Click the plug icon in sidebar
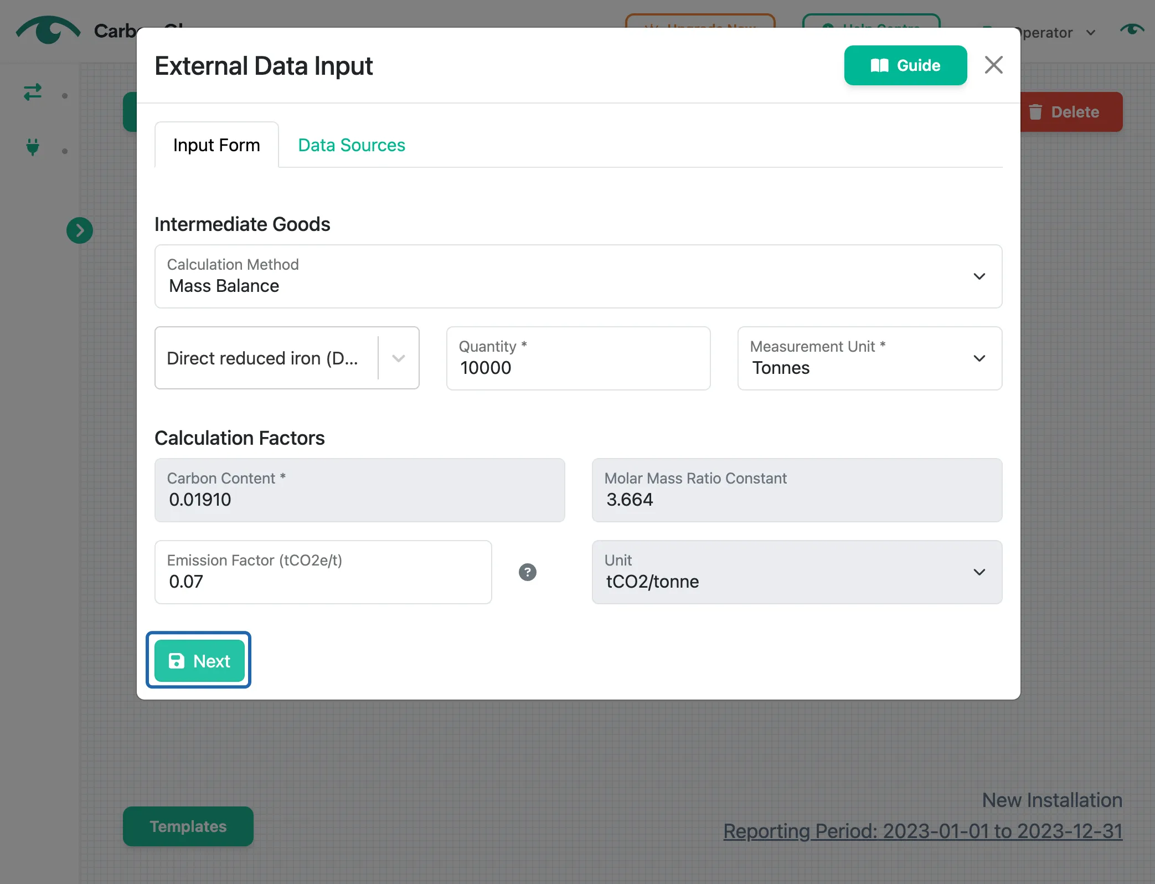The image size is (1155, 884). click(33, 147)
